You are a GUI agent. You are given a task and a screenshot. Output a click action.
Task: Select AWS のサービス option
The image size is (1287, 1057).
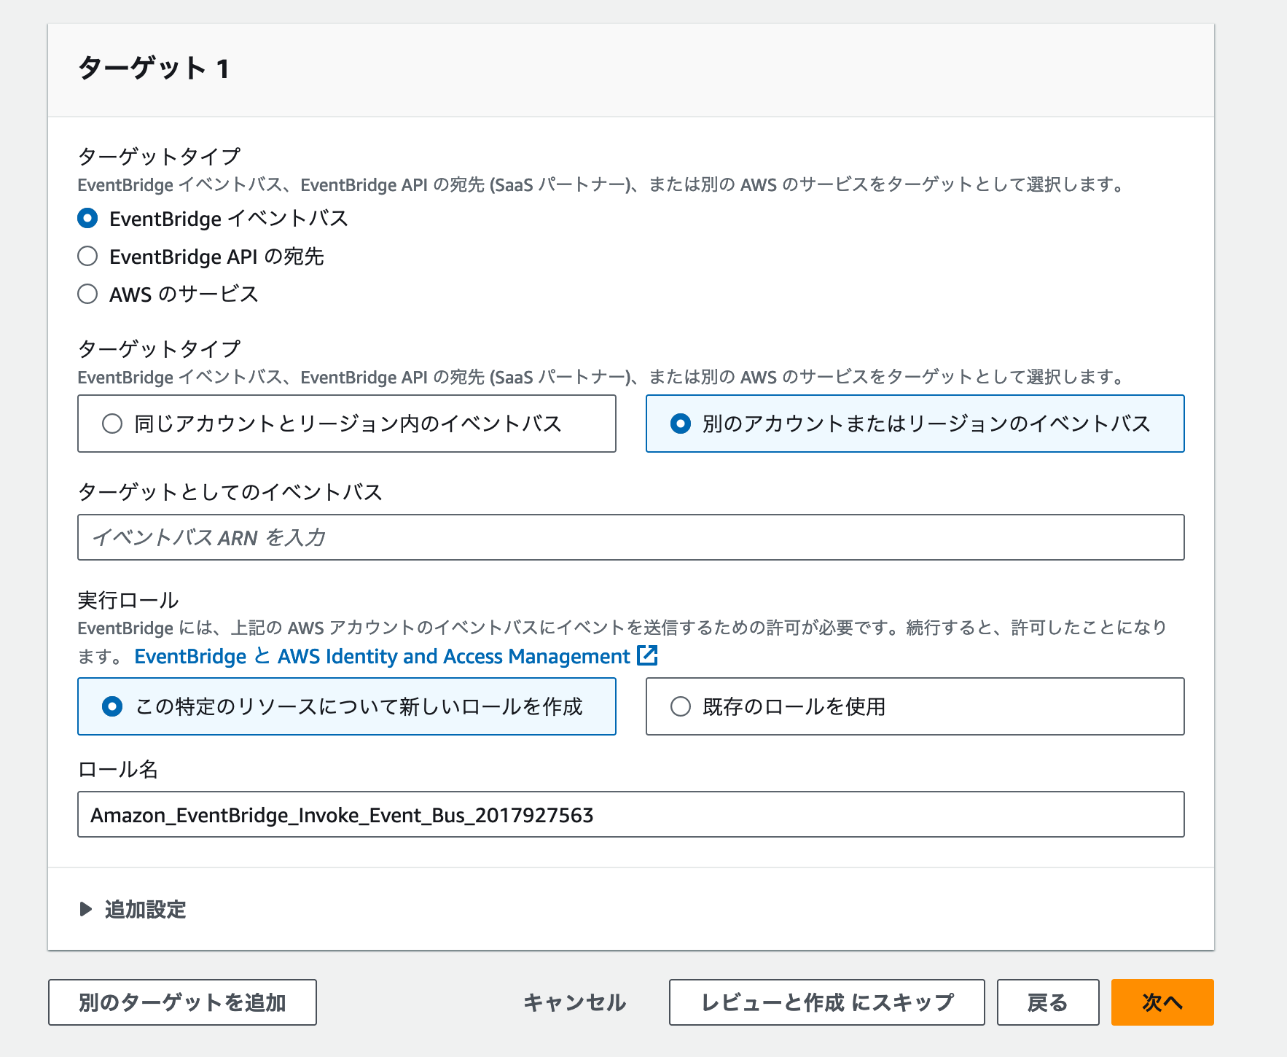point(87,294)
